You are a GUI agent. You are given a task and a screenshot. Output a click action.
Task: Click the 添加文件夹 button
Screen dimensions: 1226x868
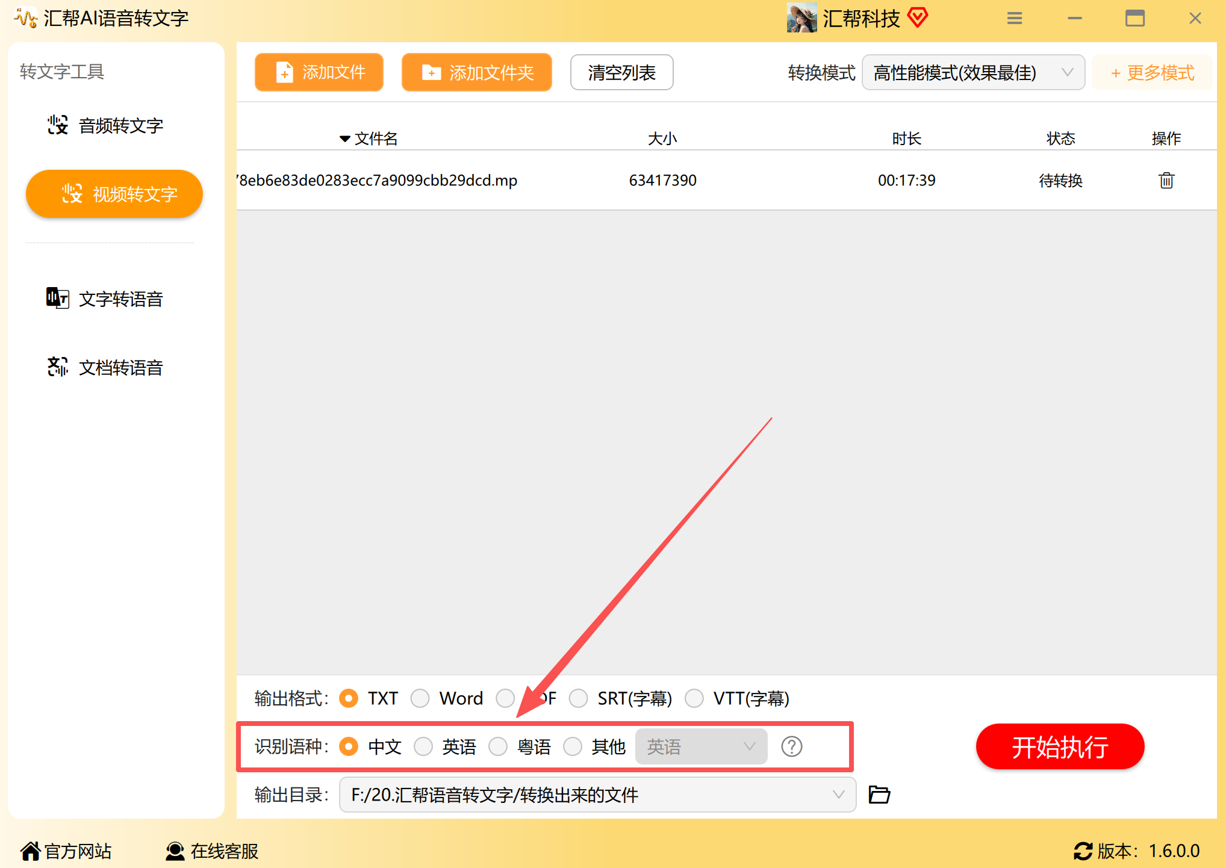click(477, 73)
